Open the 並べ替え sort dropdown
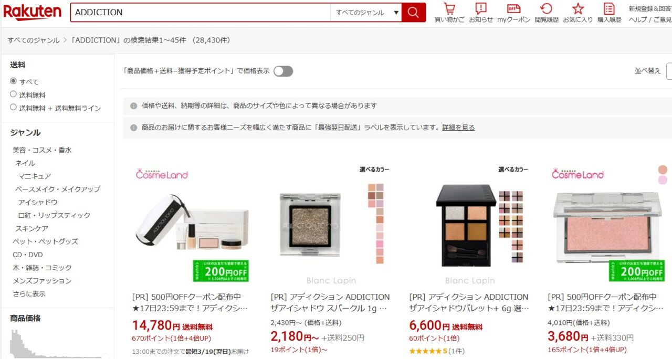Viewport: 672px width, 359px height. [x=669, y=71]
